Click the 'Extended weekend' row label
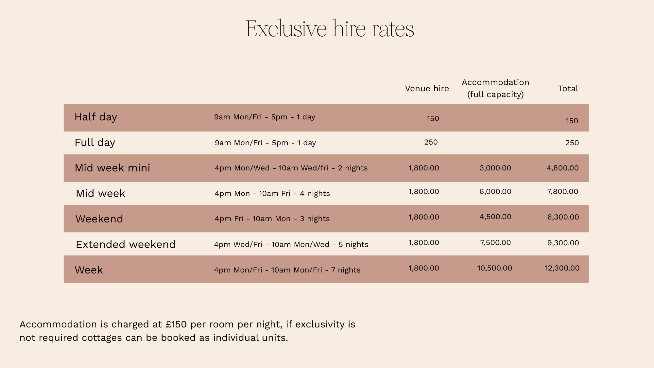Screen dimensions: 654x368 click(126, 244)
